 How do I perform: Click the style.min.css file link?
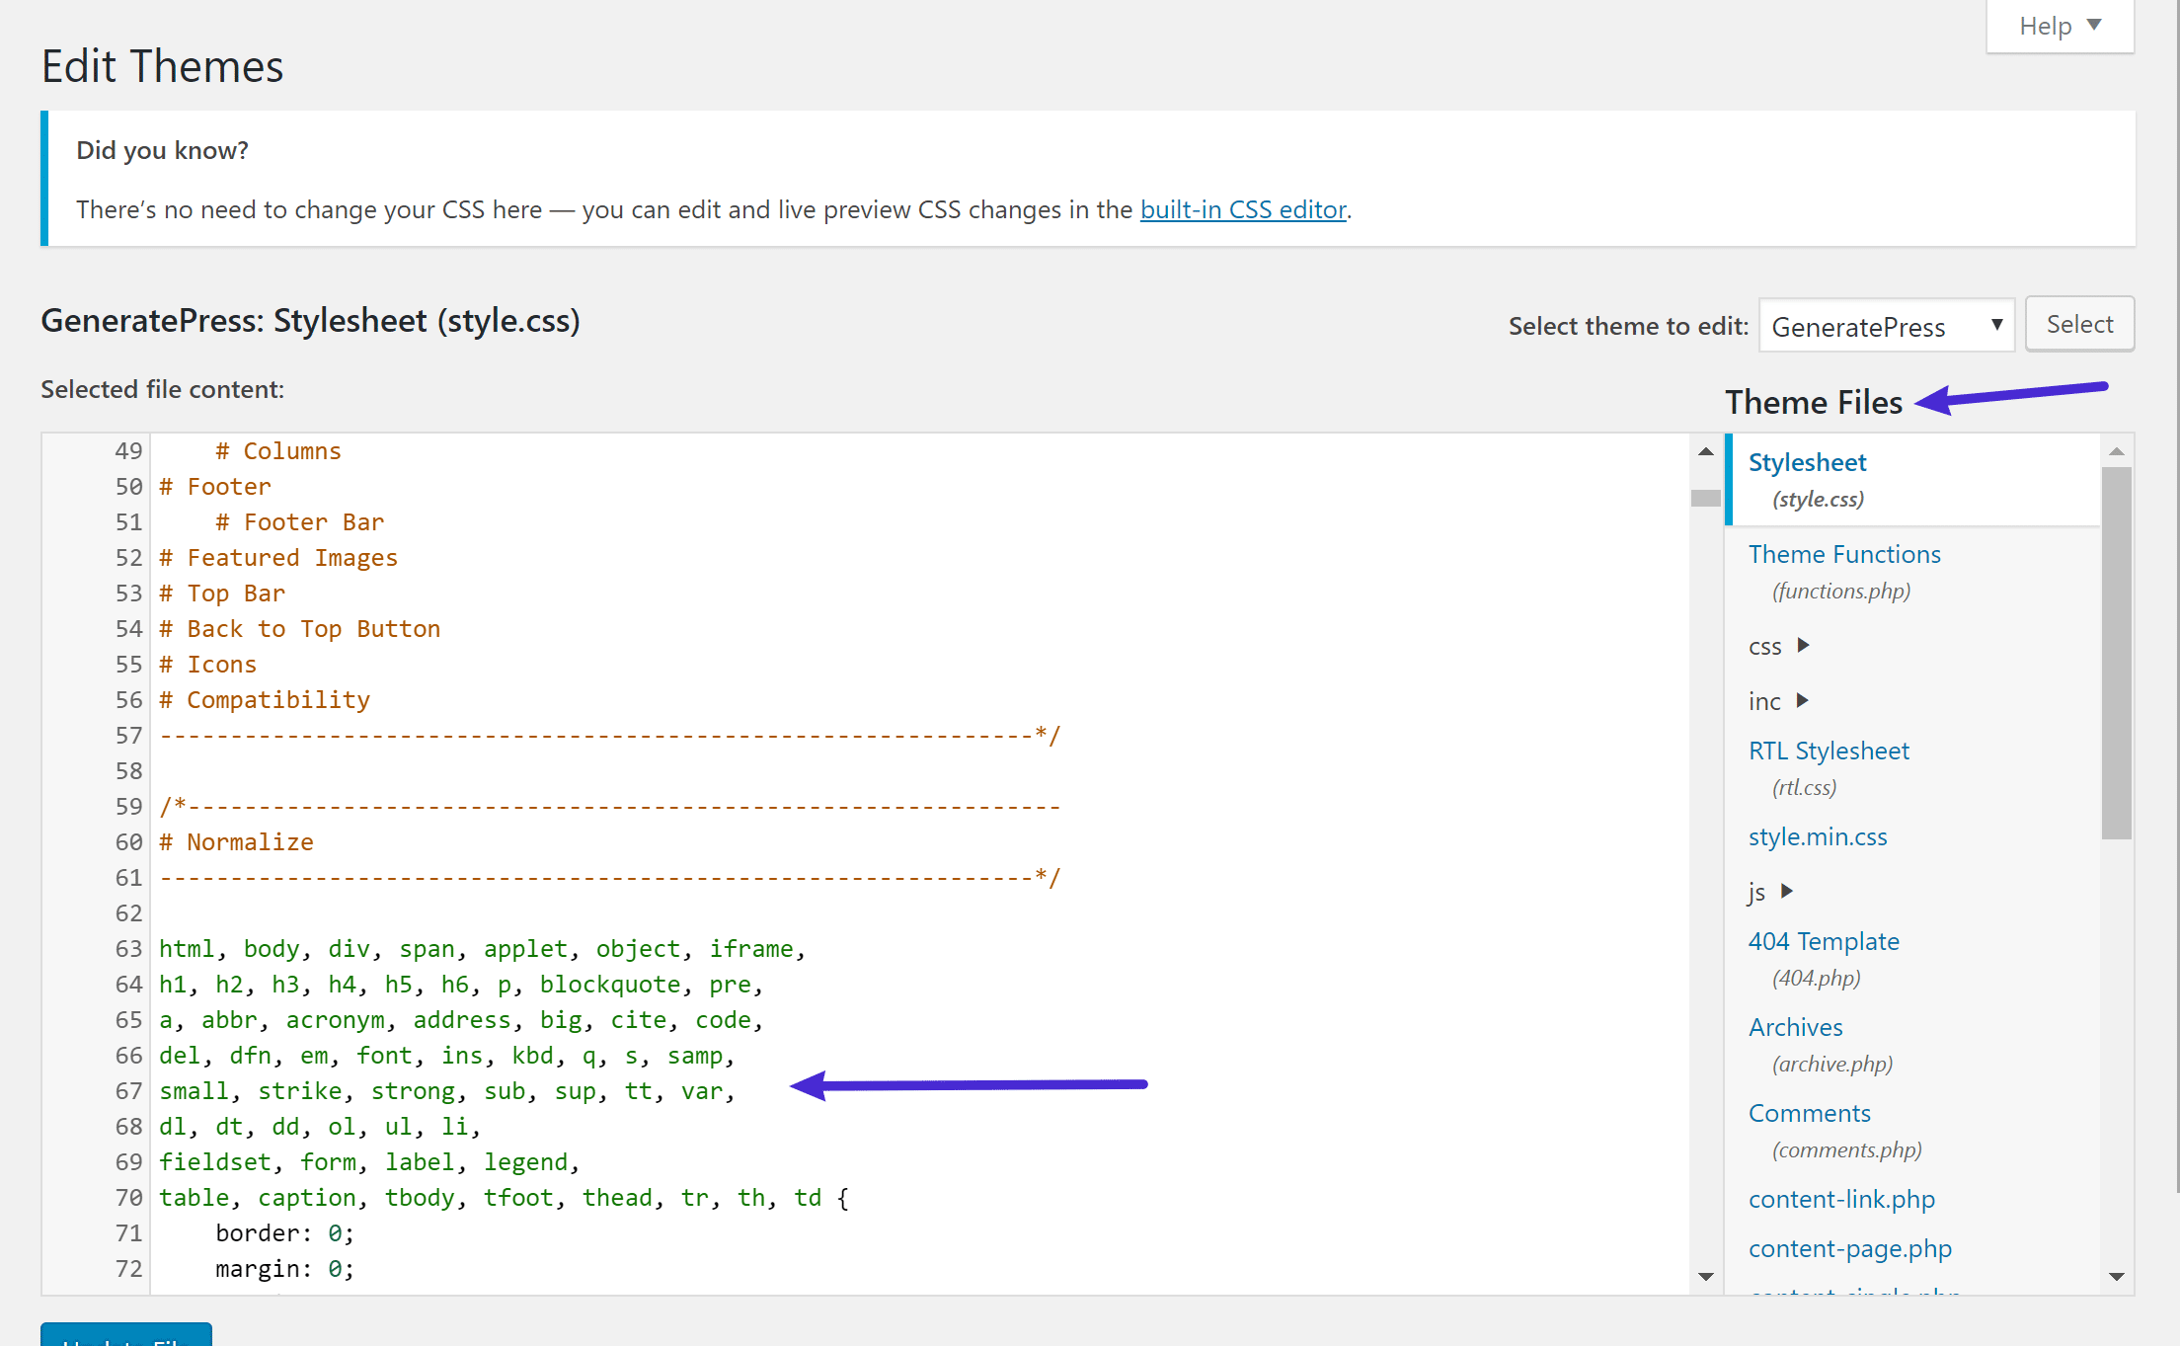point(1819,836)
